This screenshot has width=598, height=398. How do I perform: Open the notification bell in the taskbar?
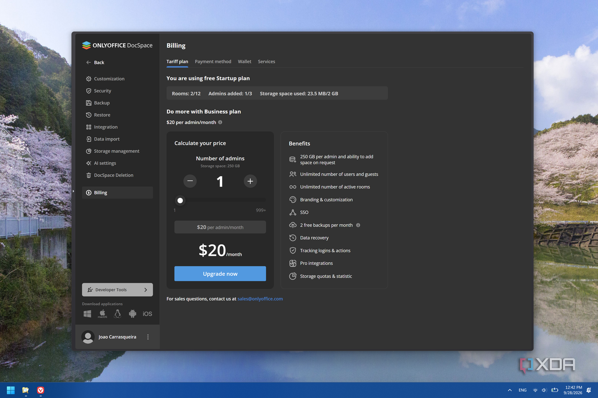(589, 390)
